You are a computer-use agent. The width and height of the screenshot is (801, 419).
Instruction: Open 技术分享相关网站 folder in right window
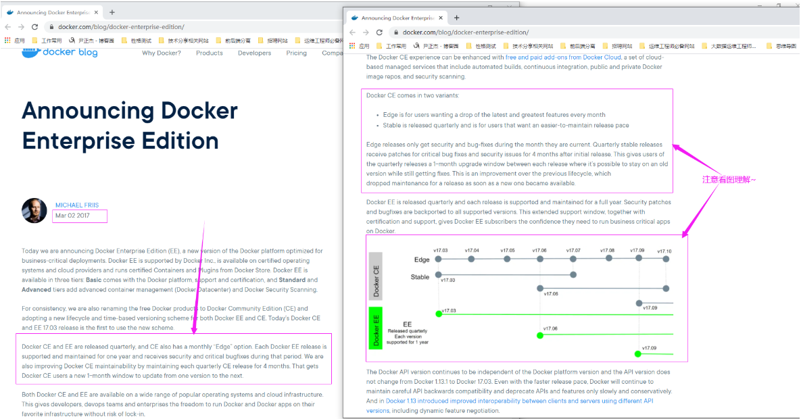(528, 46)
